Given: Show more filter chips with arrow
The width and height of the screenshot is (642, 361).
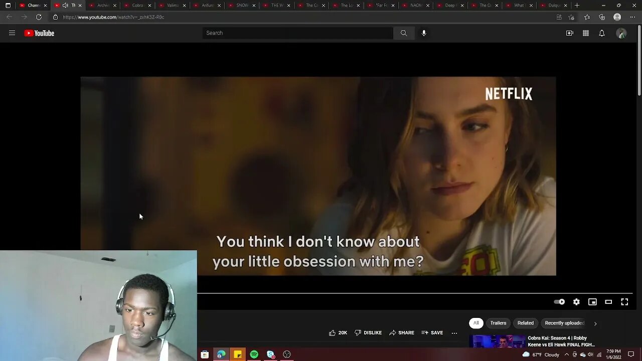Looking at the screenshot, I should coord(595,323).
